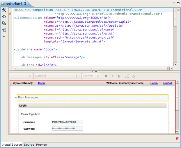Screen dimensions: 181x148
Task: Click the template="layout/template.xhtml" line
Action: coord(74,41)
